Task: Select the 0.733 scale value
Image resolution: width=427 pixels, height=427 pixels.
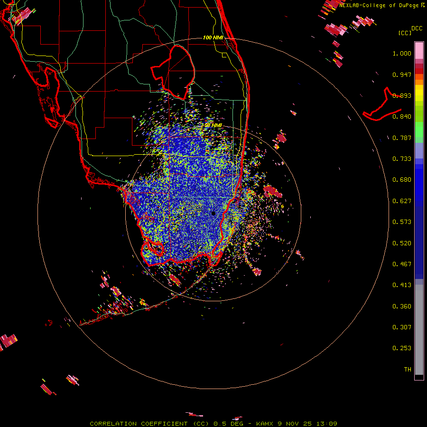Action: (x=402, y=159)
